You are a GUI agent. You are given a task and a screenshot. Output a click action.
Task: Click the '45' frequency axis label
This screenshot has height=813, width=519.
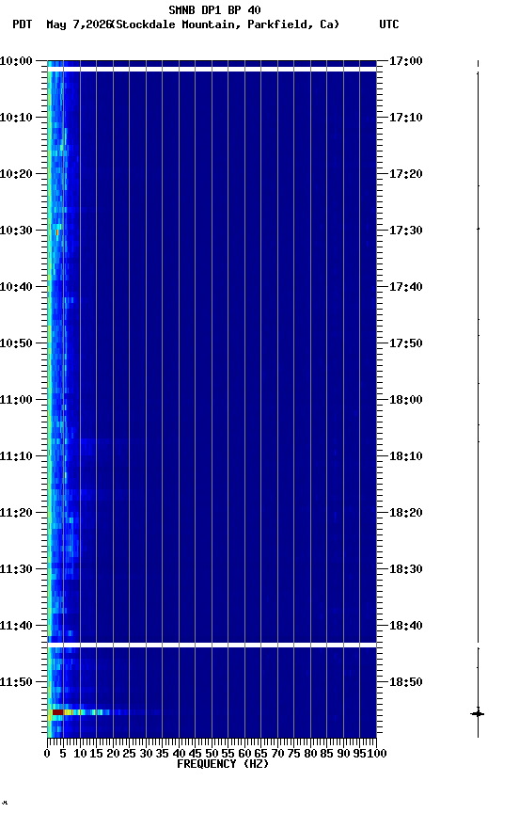196,755
